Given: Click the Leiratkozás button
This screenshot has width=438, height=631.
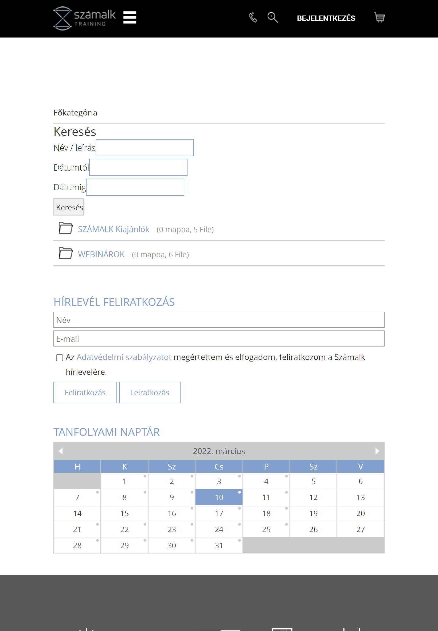Looking at the screenshot, I should (150, 392).
